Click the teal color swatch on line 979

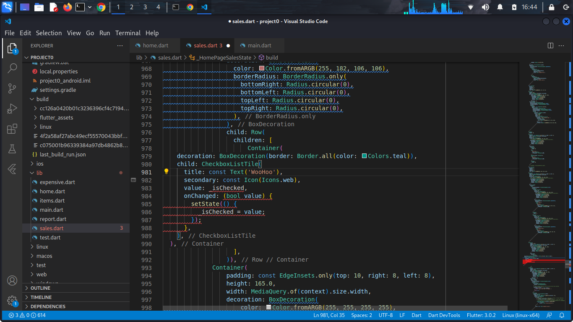[x=364, y=156]
